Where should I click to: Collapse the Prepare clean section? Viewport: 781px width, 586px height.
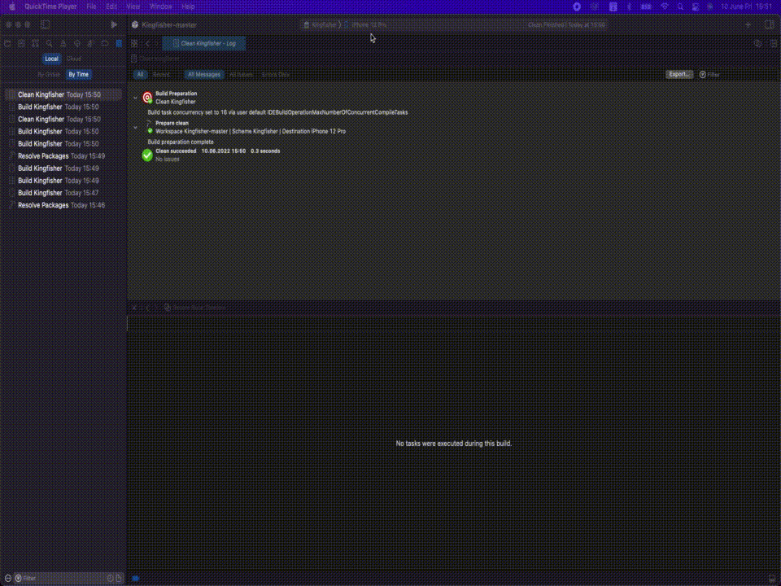pyautogui.click(x=136, y=128)
